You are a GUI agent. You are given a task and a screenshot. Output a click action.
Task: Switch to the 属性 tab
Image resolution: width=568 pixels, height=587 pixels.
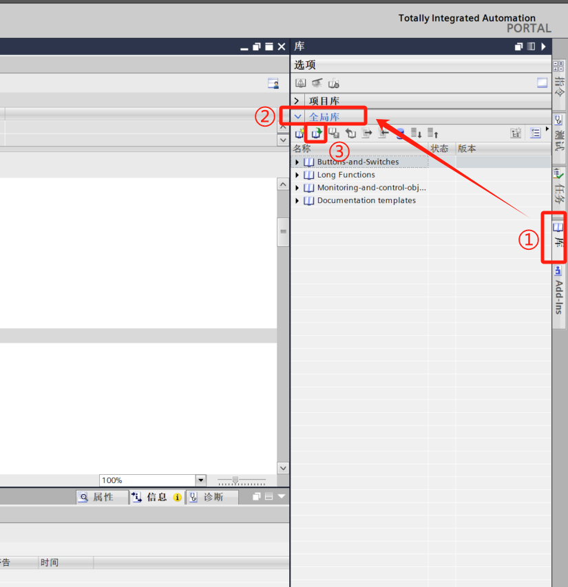click(103, 497)
